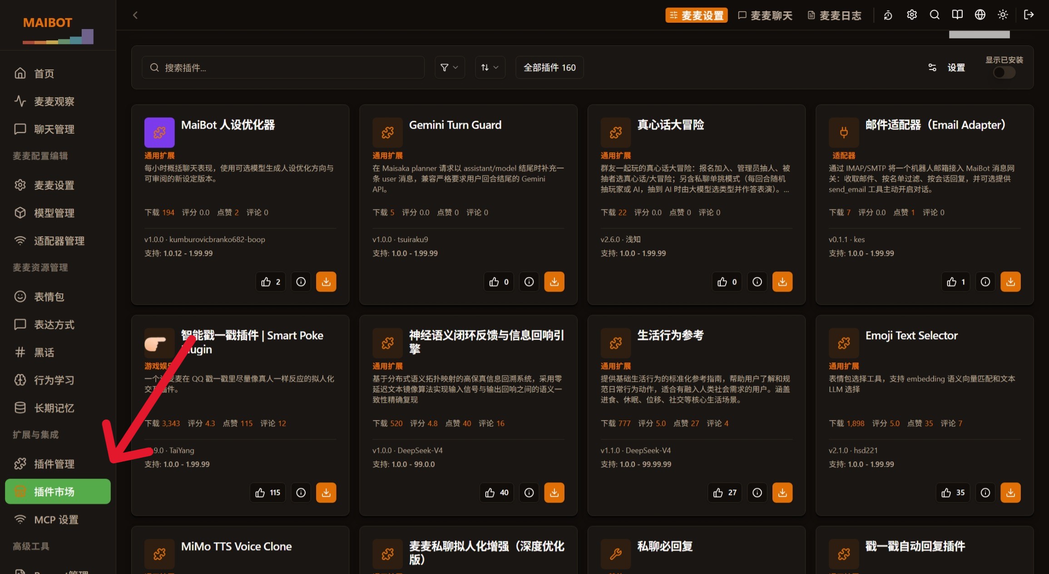View info for 真心话大冒险 plugin
Image resolution: width=1049 pixels, height=574 pixels.
(x=757, y=282)
